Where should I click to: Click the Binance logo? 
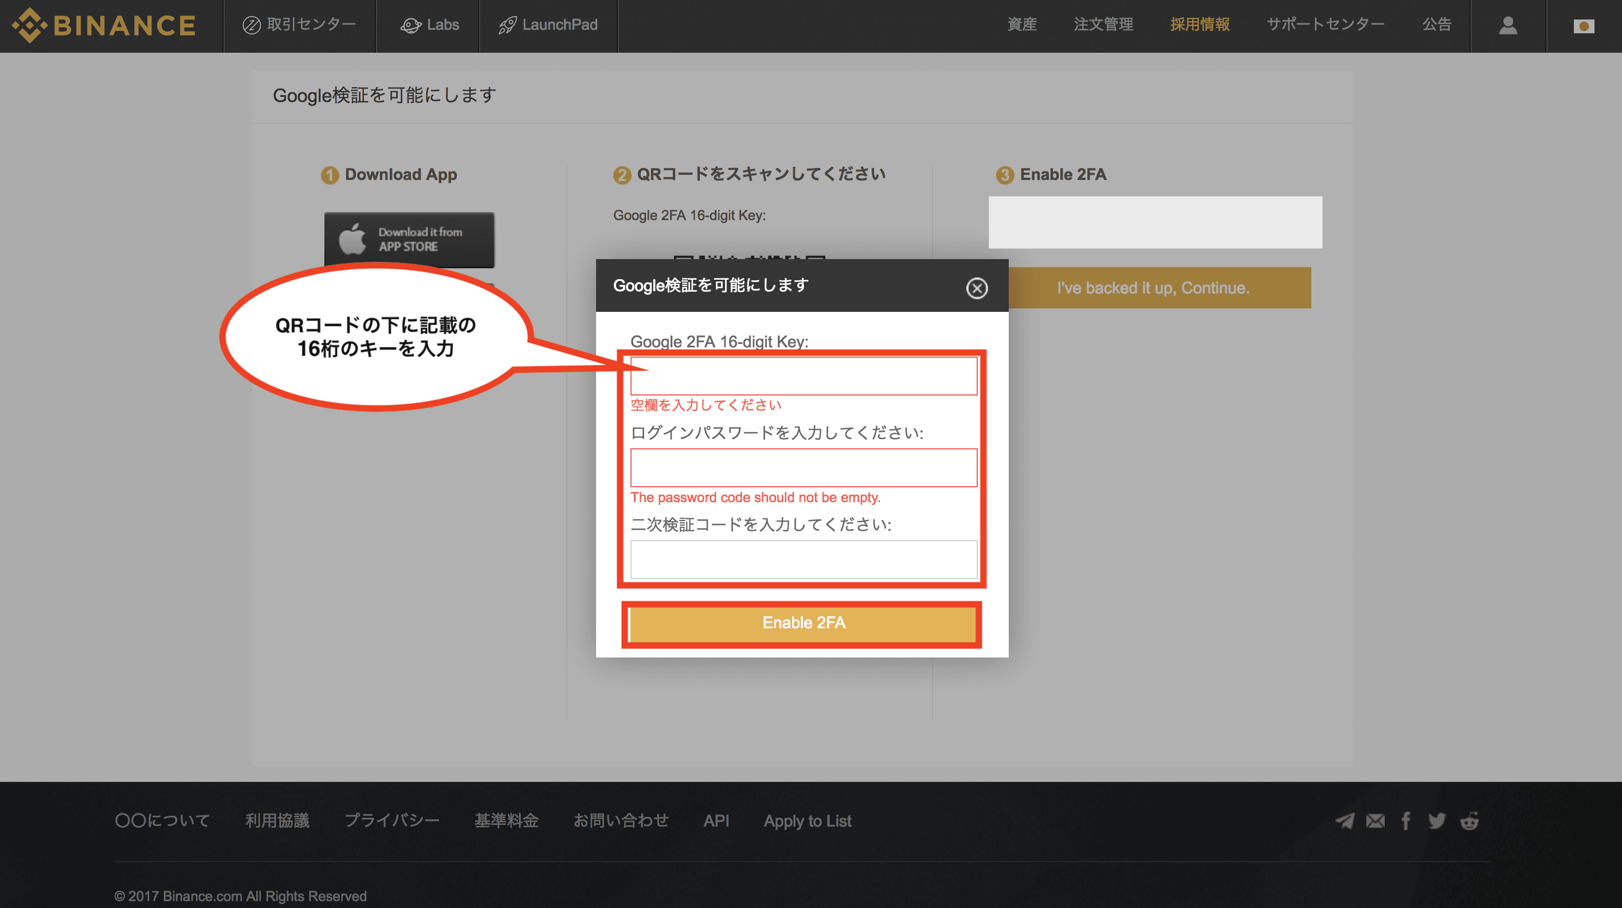click(x=104, y=25)
